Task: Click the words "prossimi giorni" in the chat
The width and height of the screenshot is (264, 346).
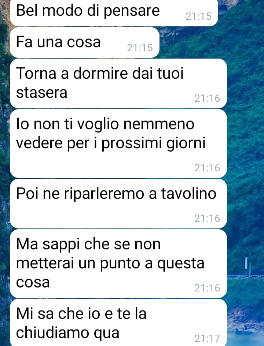Action: 154,144
